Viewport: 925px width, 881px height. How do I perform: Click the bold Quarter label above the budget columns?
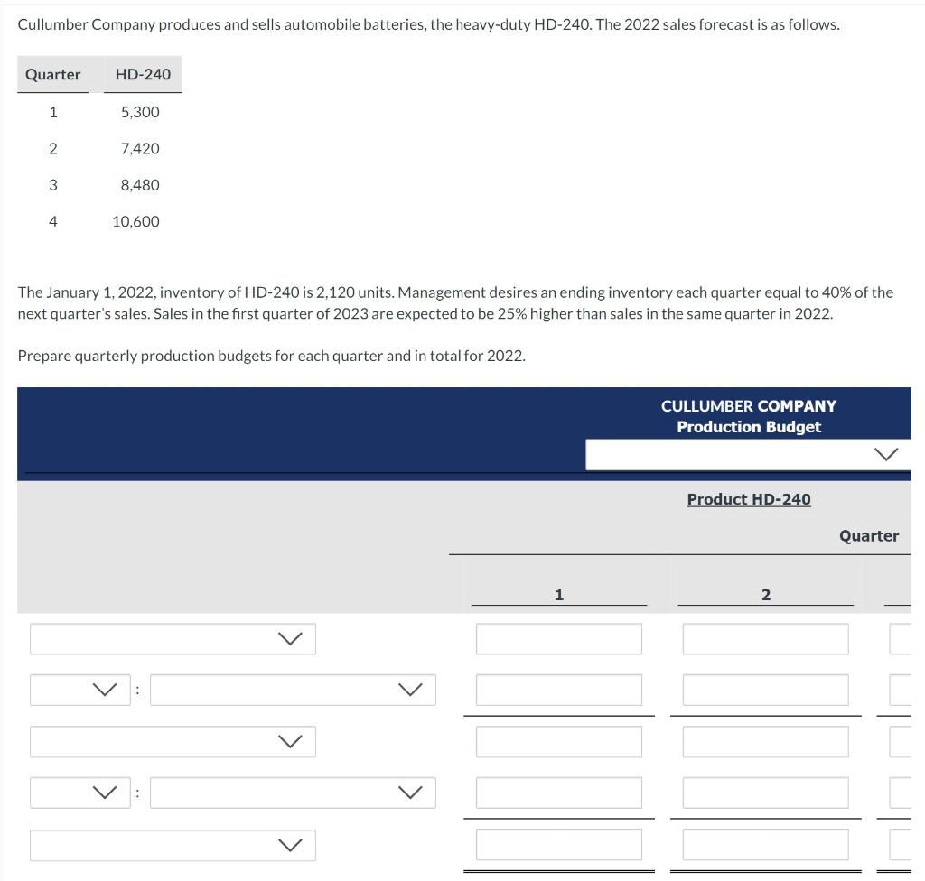click(869, 536)
